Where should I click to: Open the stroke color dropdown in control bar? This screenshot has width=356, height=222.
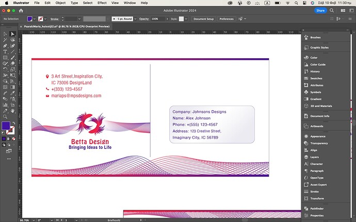[x=45, y=19]
